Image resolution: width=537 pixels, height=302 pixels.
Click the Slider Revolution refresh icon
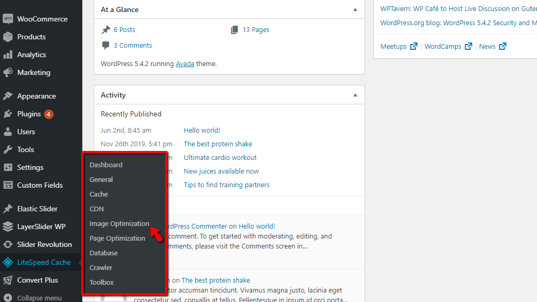[x=8, y=244]
